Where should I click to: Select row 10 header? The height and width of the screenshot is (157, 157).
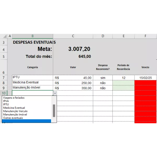coord(4,93)
